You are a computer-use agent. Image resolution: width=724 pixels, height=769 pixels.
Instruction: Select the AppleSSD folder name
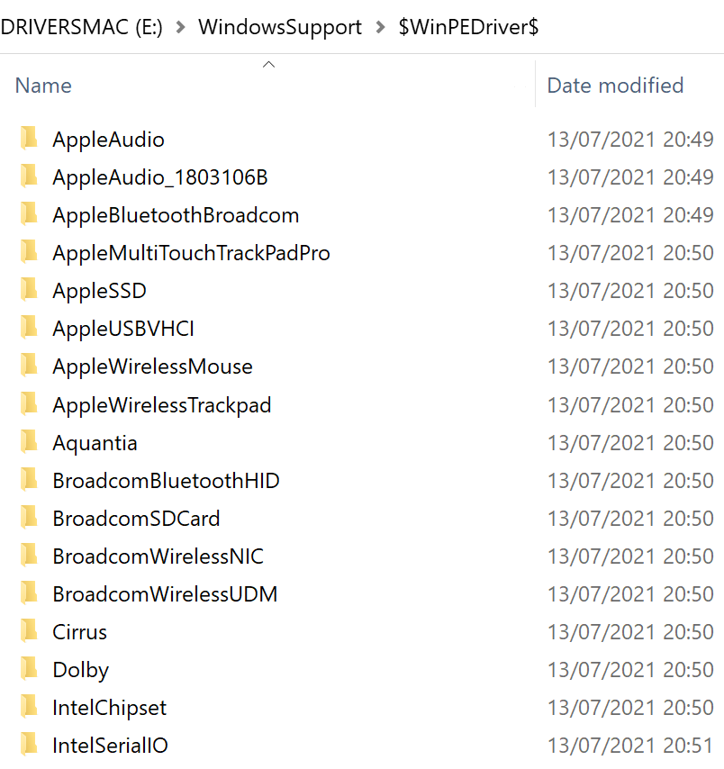click(100, 291)
